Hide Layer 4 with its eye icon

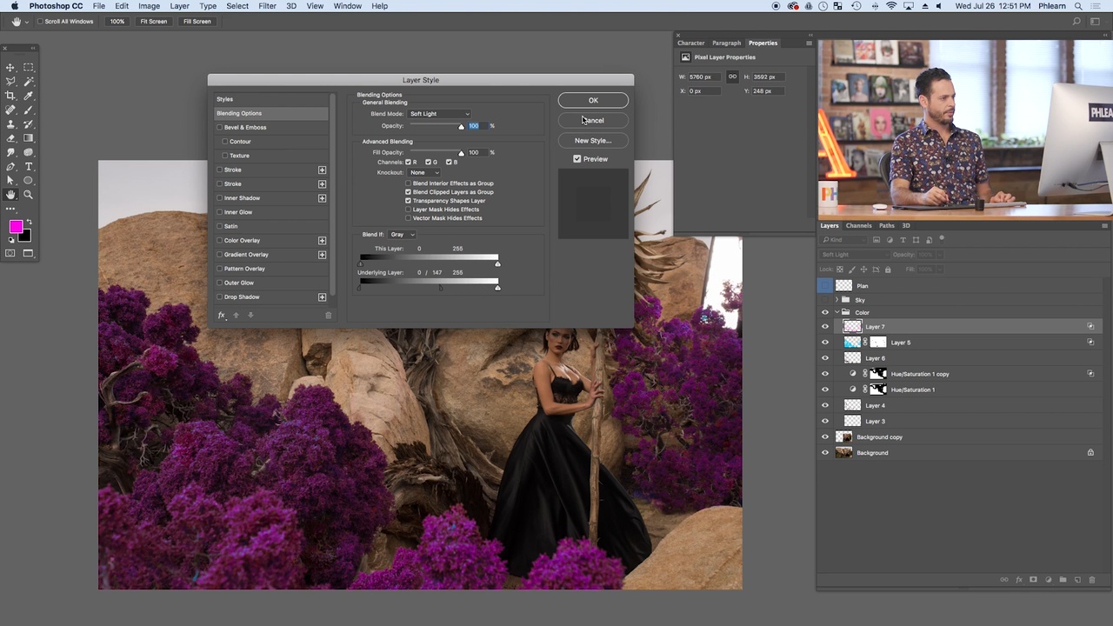click(825, 405)
